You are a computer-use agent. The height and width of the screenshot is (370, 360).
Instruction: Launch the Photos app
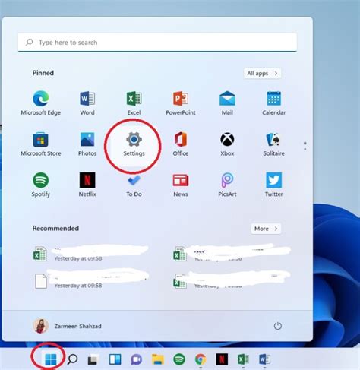point(87,144)
